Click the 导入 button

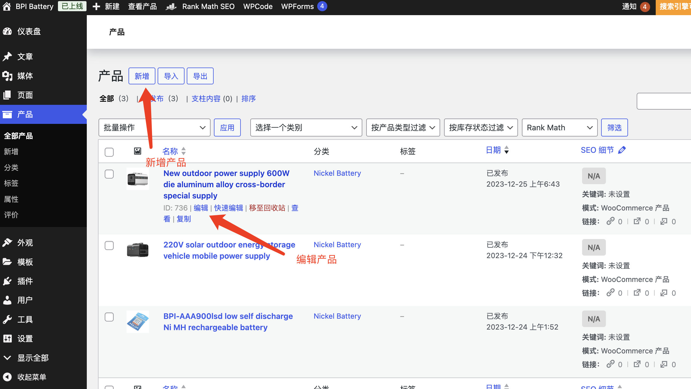click(x=171, y=76)
